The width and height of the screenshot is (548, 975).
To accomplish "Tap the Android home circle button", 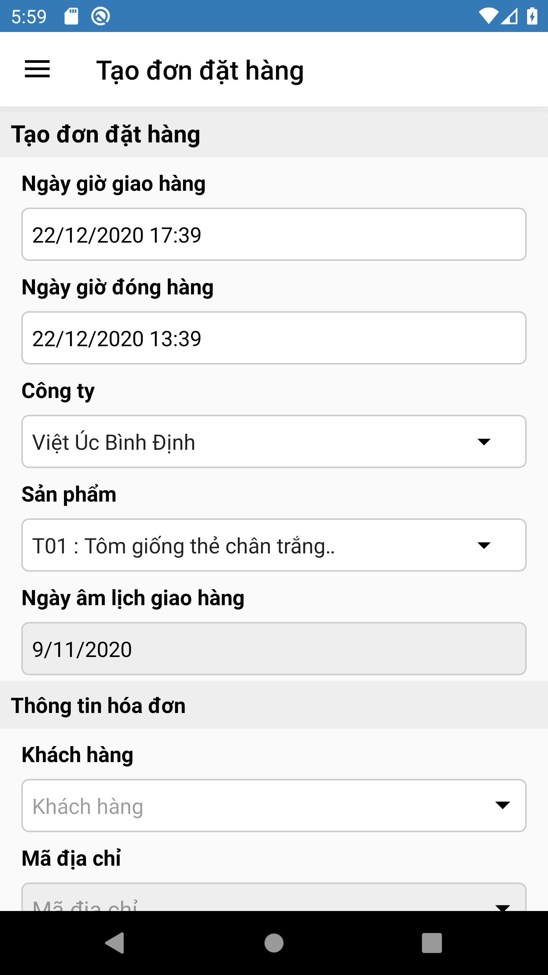I will coord(274,943).
